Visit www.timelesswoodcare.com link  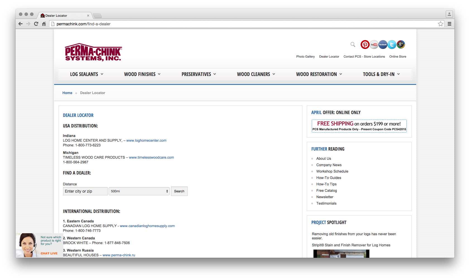[x=151, y=158]
